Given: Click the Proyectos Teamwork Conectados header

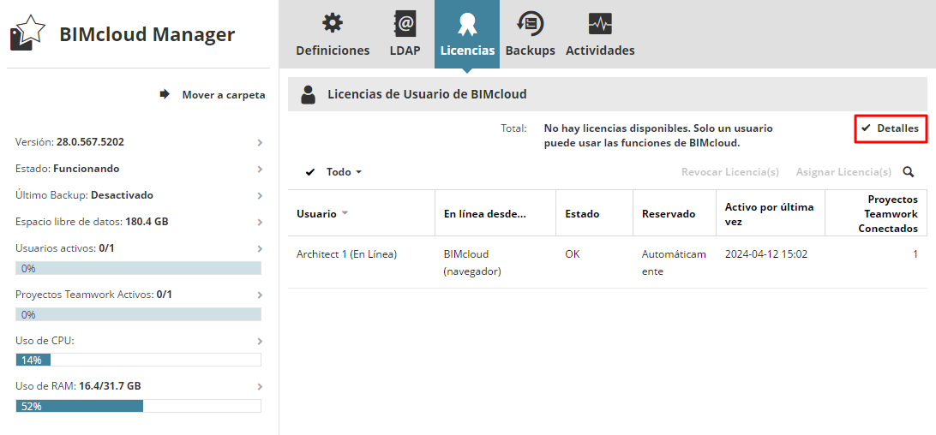Looking at the screenshot, I should coord(876,213).
